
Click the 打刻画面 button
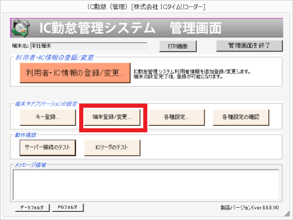click(178, 46)
